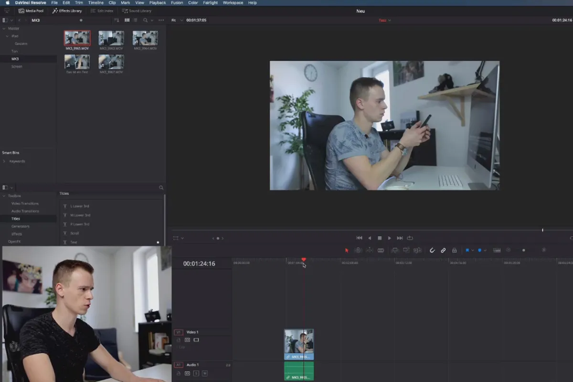Screen dimensions: 573x382
Task: Click the media pool search magnifier
Action: tap(145, 20)
